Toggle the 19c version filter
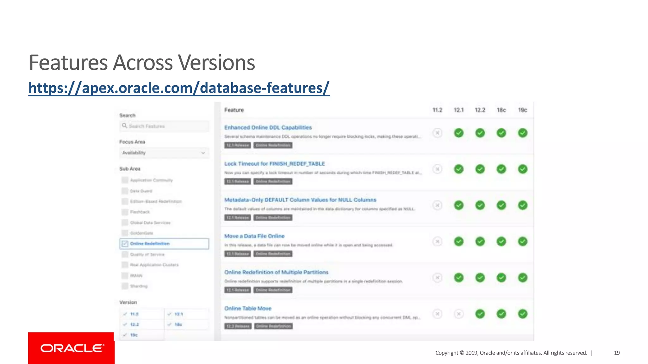Viewport: 648px width, 364px height. click(142, 335)
